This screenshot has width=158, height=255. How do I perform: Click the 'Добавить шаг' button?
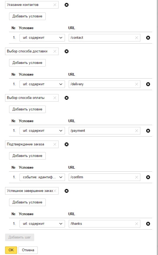pos(20,237)
